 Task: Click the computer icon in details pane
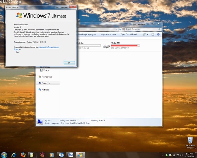40,122
